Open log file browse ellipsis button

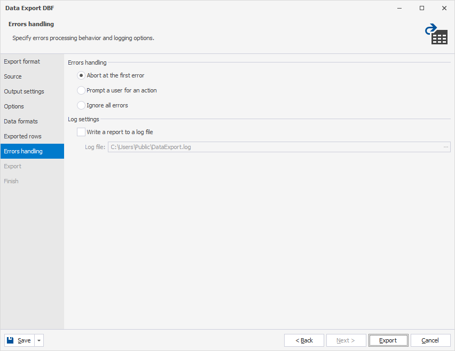(x=446, y=147)
